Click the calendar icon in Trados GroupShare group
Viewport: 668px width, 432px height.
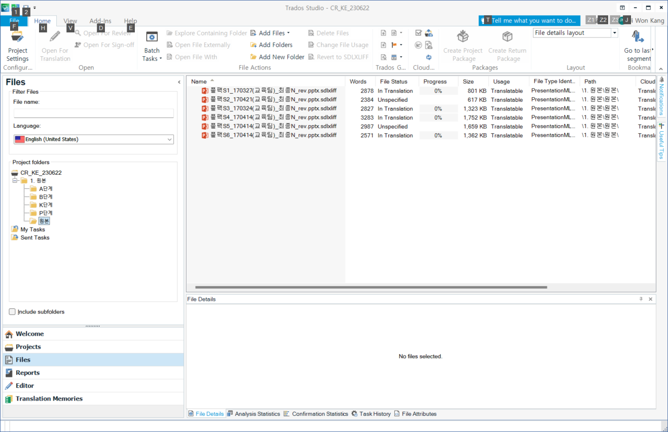[394, 57]
